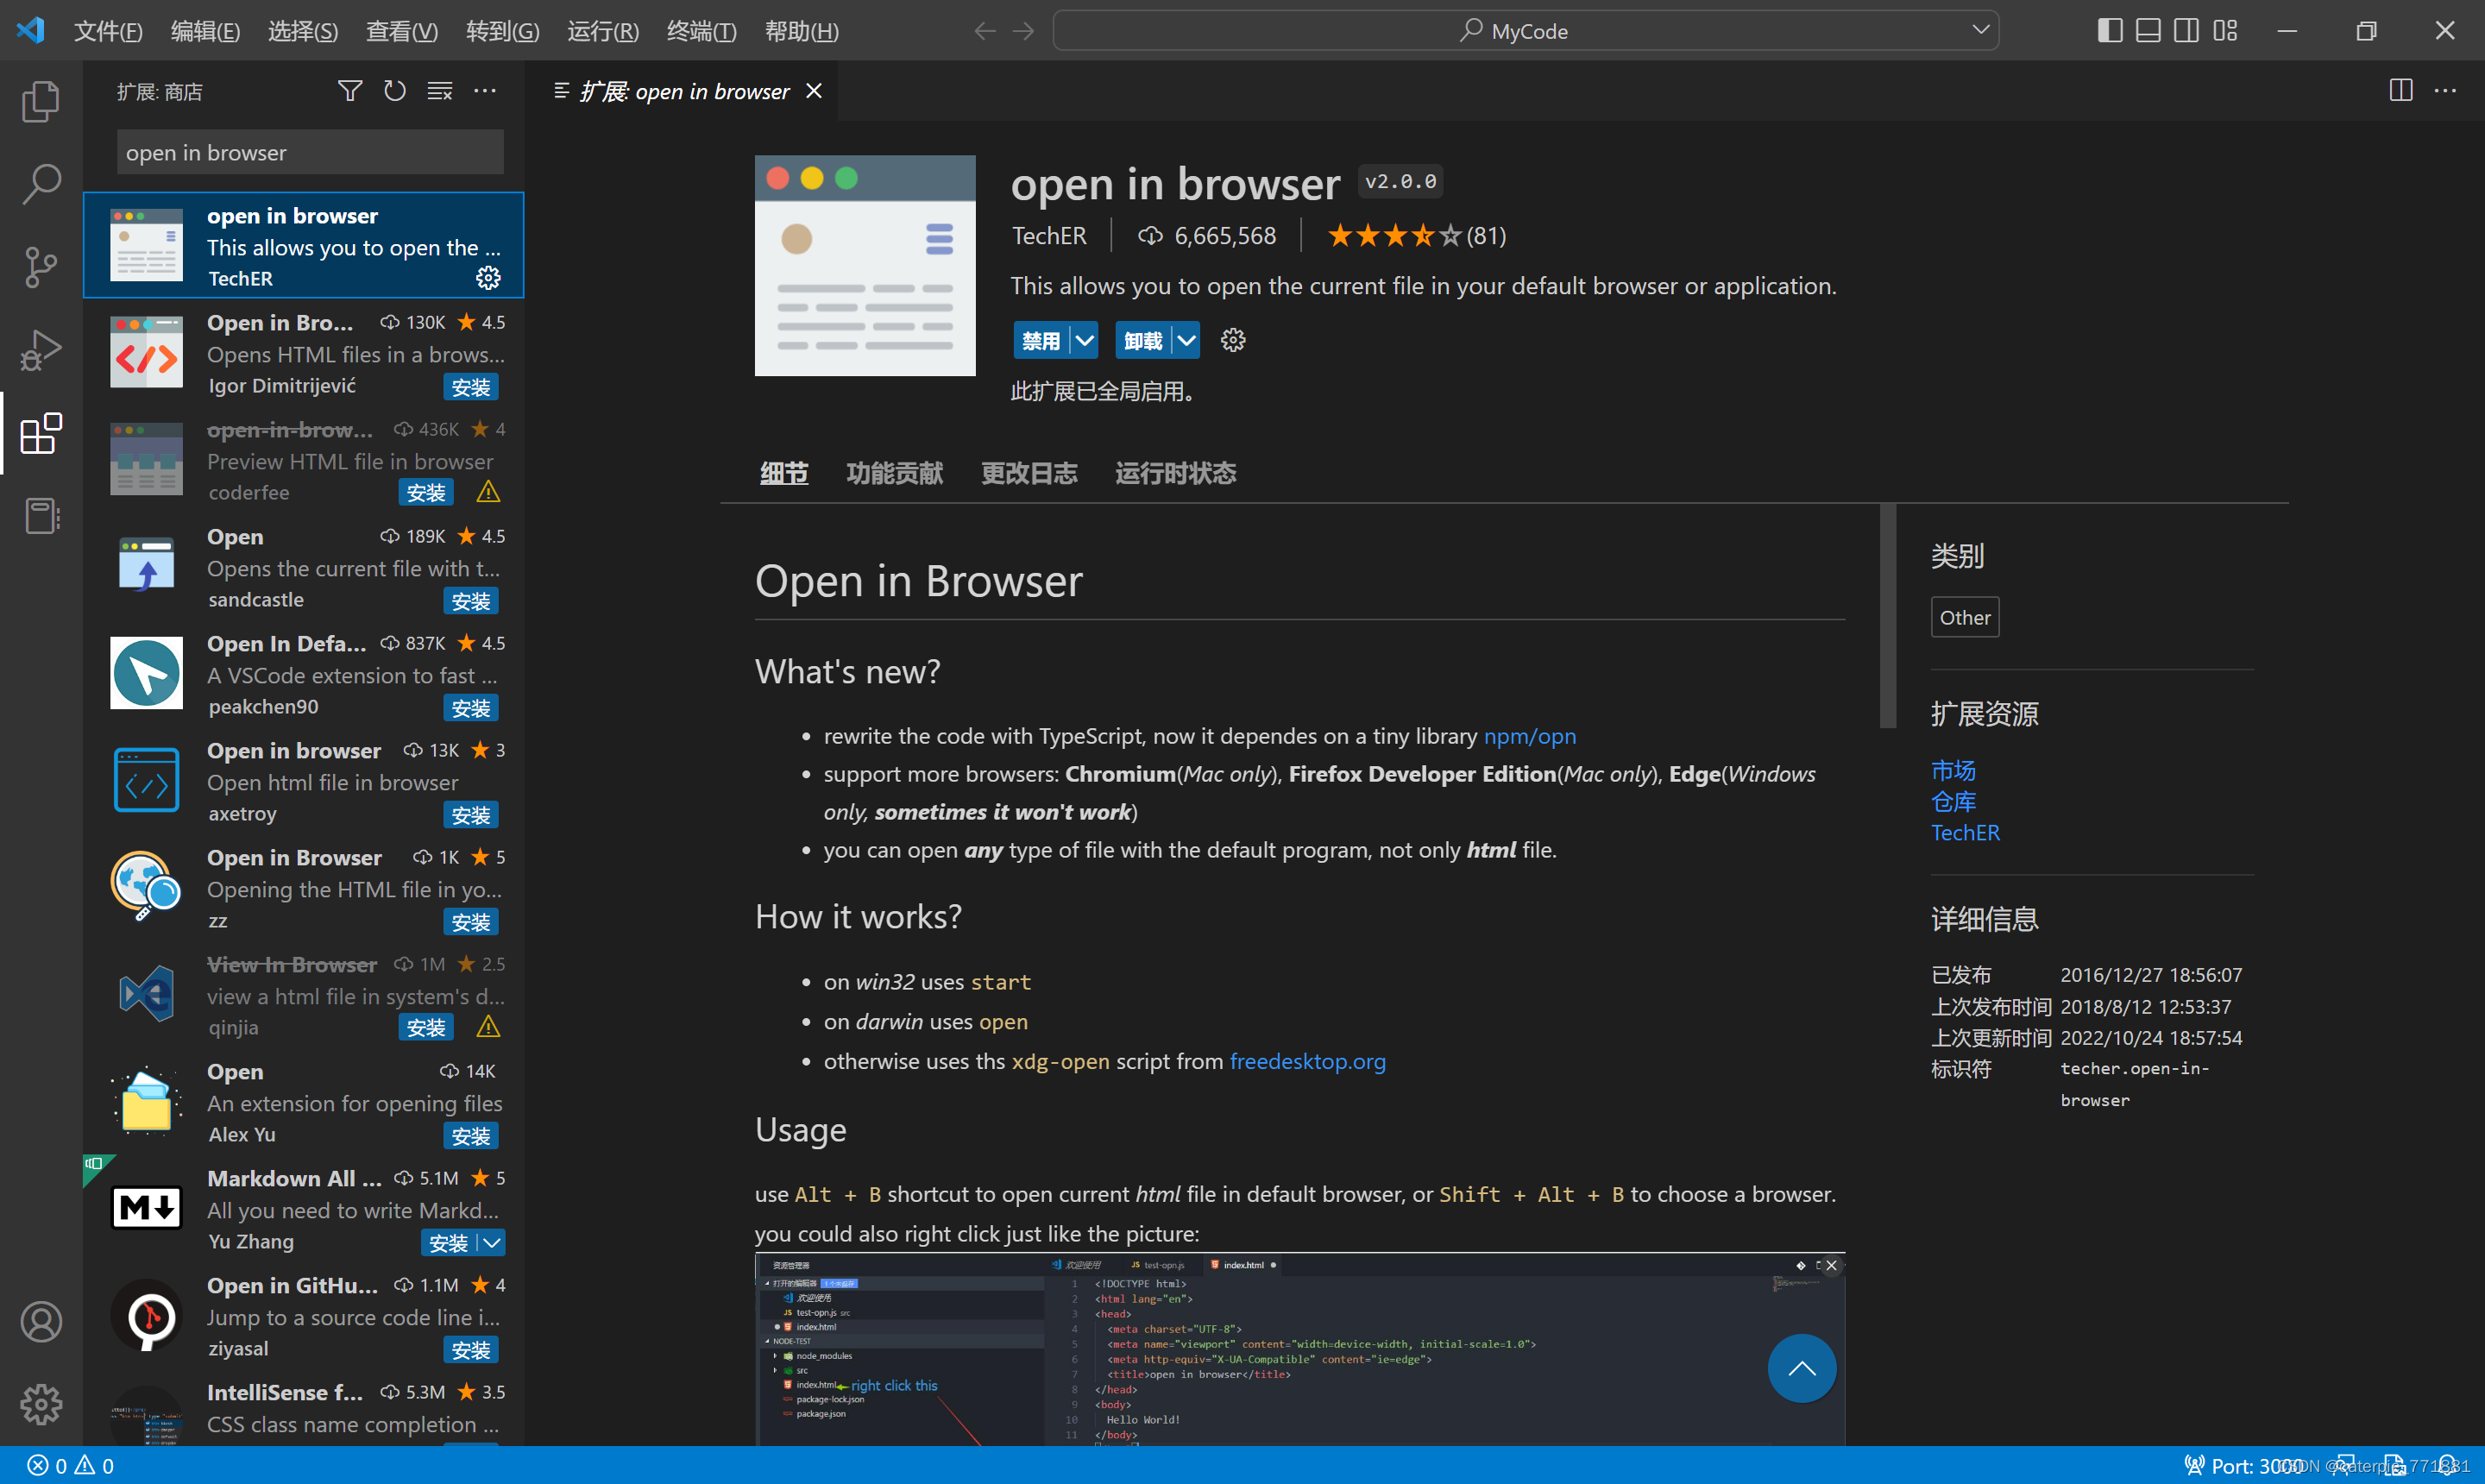Clear extensions search results icon
Screen dimensions: 2485x1484
tap(440, 91)
